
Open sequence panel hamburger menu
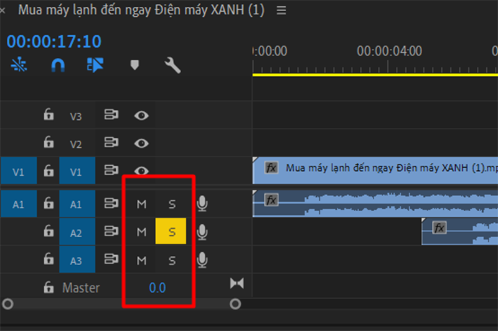point(281,11)
